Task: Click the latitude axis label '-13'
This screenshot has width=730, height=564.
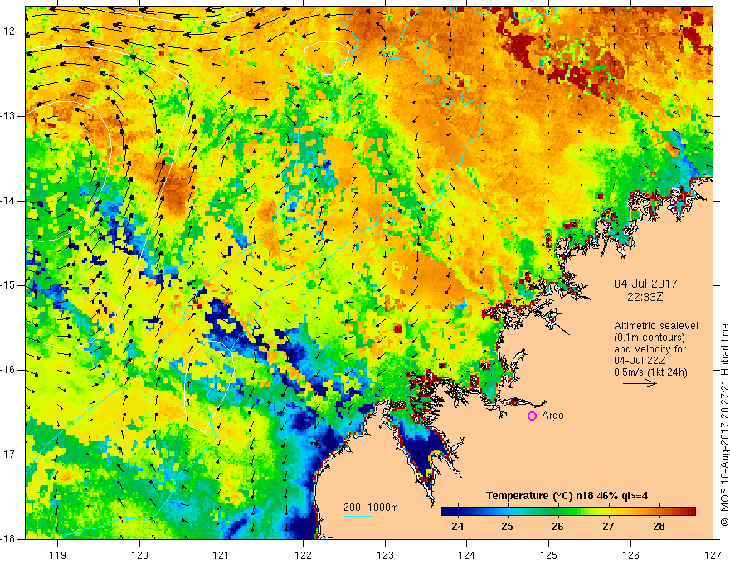Action: [x=8, y=116]
